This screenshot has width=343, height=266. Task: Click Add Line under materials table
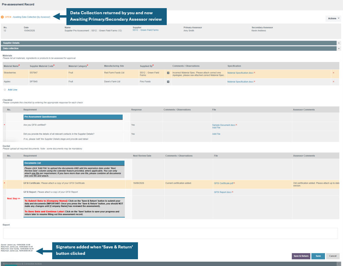(x=13, y=90)
